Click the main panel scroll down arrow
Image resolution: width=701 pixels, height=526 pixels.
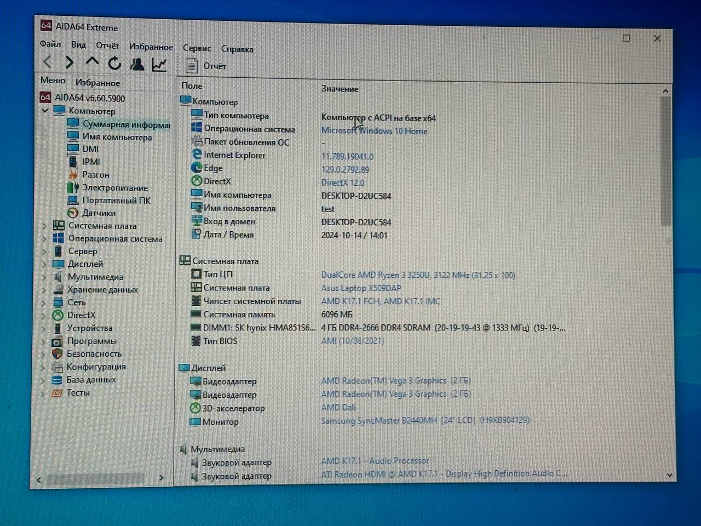tap(669, 475)
